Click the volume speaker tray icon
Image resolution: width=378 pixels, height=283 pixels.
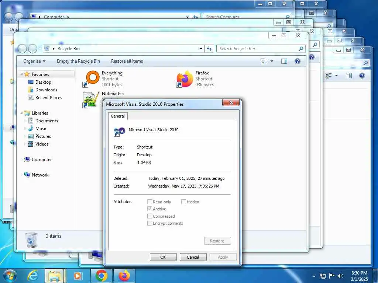point(340,276)
